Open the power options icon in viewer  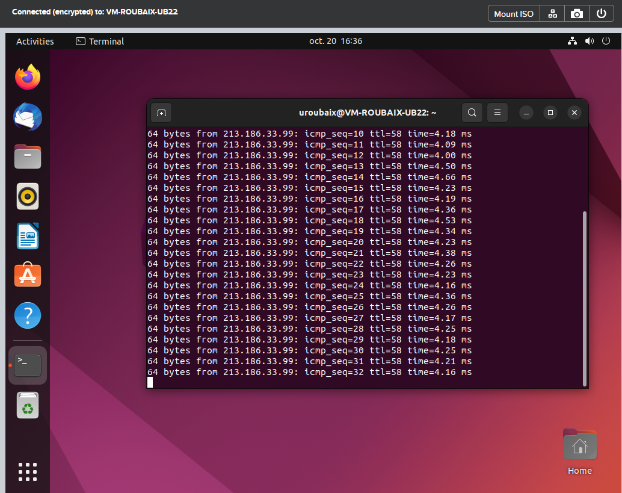[601, 14]
